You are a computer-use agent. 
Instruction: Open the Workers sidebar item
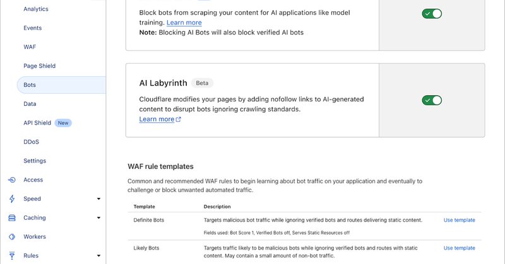[35, 237]
